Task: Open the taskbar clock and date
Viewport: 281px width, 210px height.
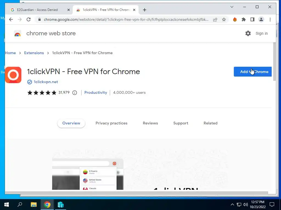Action: [258, 205]
